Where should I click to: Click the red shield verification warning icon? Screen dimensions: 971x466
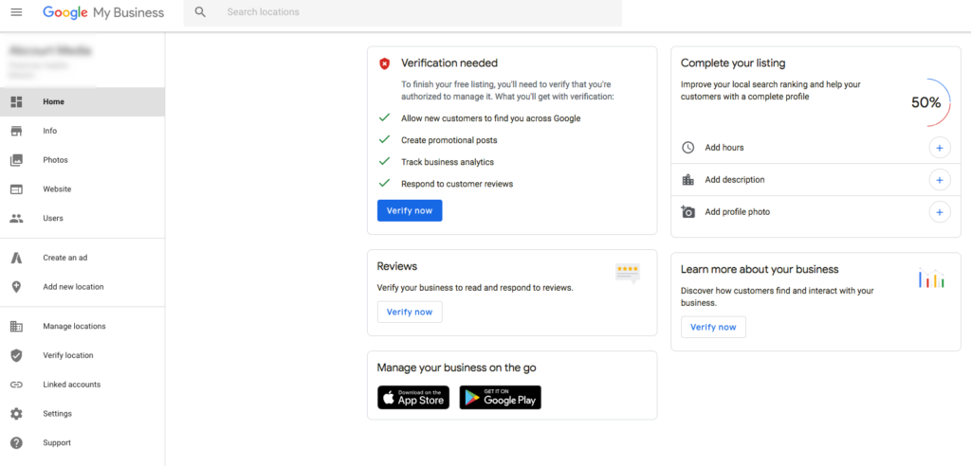coord(385,63)
